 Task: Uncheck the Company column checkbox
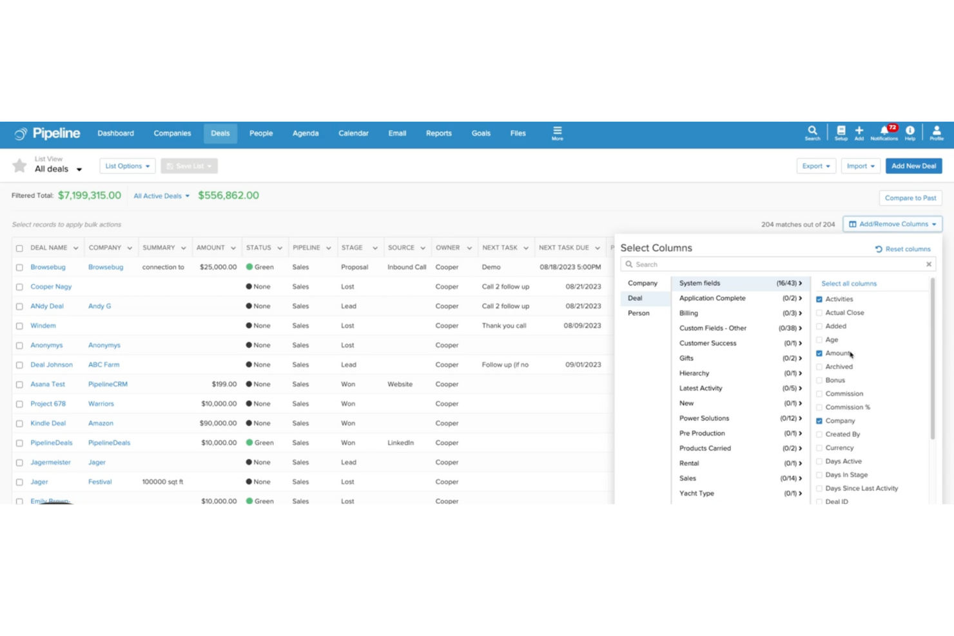pyautogui.click(x=819, y=421)
